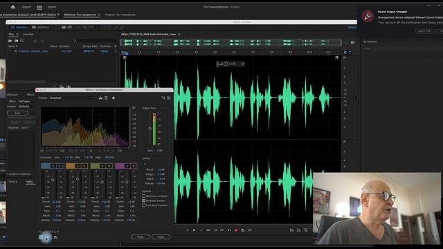Zoom out amplitude icon below editor
The height and width of the screenshot is (249, 443).
click(298, 230)
